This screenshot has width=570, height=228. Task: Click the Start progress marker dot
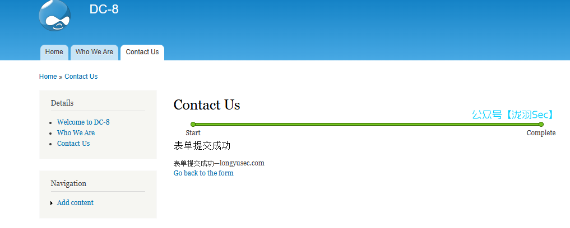coord(193,124)
